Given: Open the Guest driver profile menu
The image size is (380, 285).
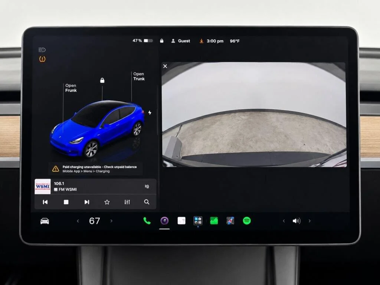Looking at the screenshot, I should [x=181, y=41].
